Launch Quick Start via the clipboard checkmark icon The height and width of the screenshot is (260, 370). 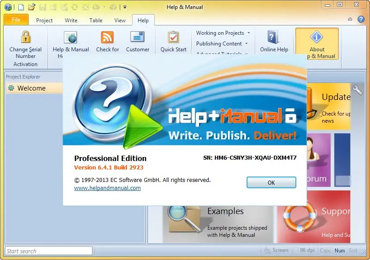click(173, 37)
